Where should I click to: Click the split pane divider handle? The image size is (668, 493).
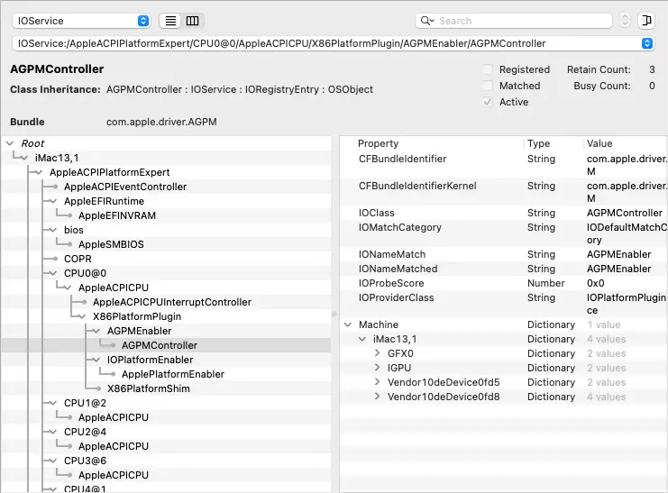(334, 314)
